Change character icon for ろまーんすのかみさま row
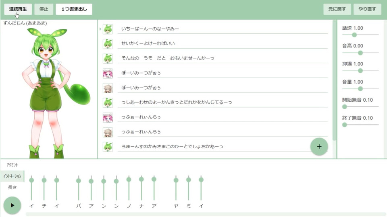 pyautogui.click(x=108, y=147)
